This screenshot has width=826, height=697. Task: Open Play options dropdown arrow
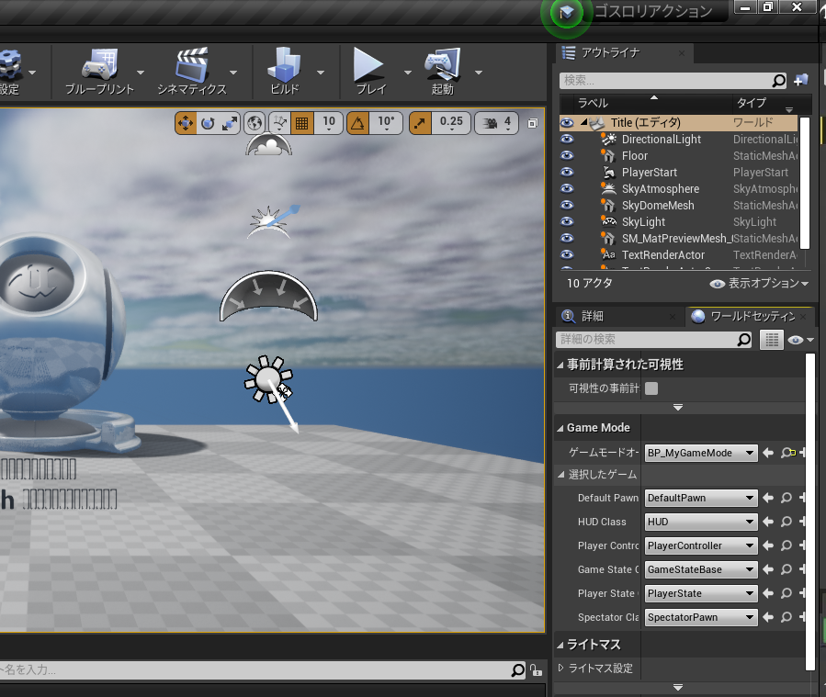coord(407,73)
